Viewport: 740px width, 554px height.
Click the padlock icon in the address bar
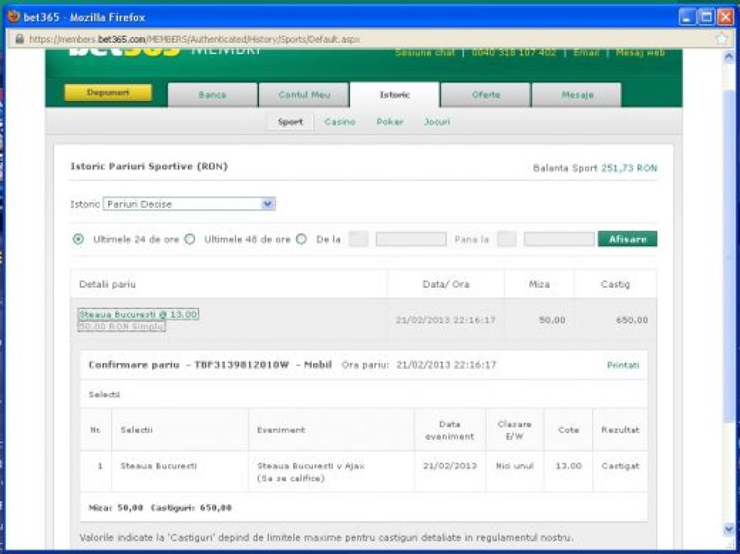pos(19,39)
